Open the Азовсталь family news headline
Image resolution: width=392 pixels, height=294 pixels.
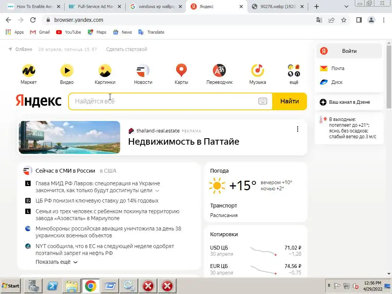pos(108,215)
